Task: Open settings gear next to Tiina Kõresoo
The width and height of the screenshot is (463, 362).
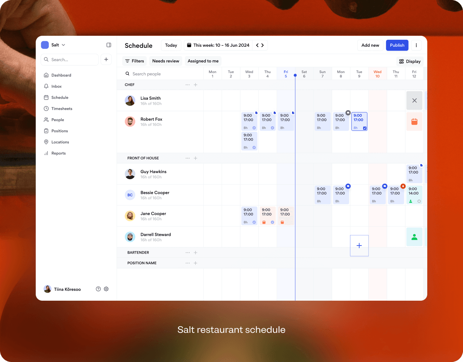Action: click(x=106, y=289)
